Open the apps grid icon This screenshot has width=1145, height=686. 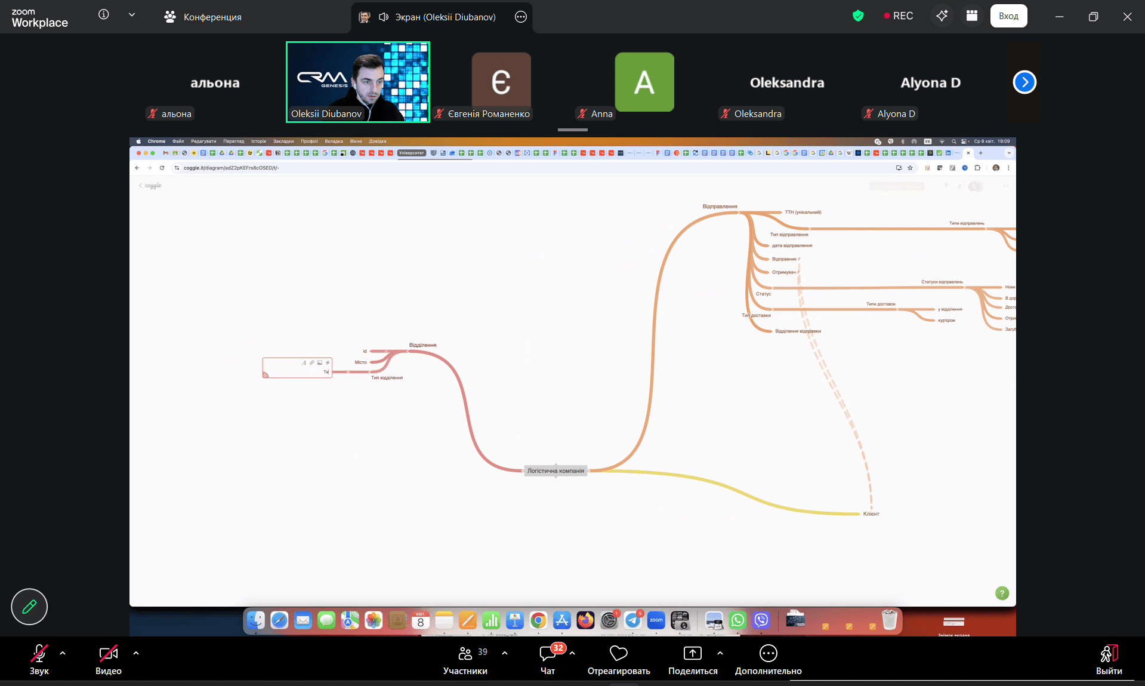click(x=971, y=16)
